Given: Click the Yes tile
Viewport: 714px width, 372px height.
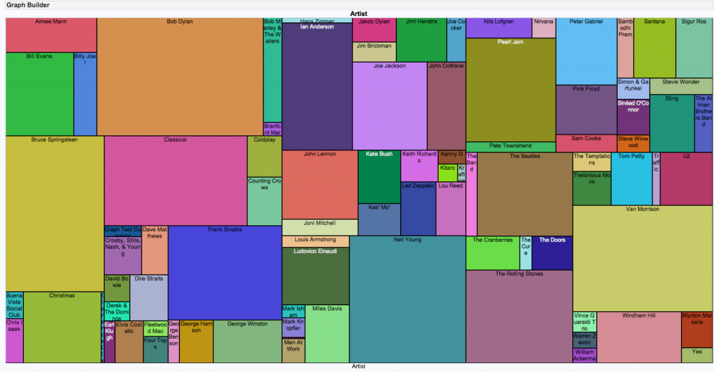Looking at the screenshot, I should pos(697,355).
